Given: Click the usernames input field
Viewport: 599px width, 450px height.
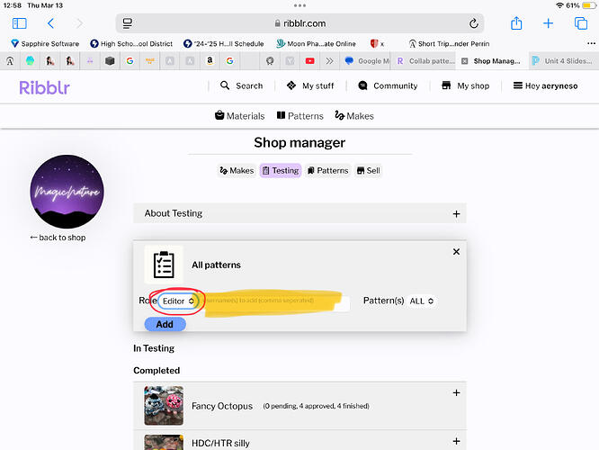Looking at the screenshot, I should [x=276, y=301].
